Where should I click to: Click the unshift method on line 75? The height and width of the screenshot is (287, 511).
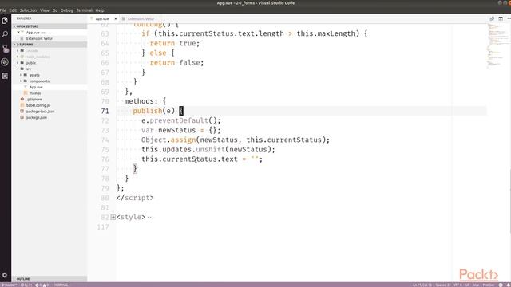(211, 150)
